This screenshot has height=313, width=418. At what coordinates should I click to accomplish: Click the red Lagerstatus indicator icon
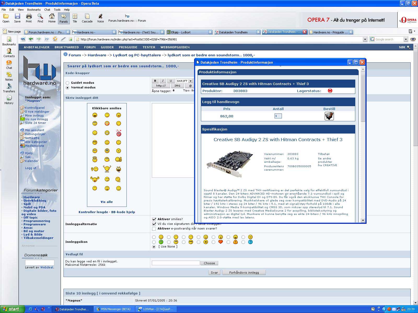click(x=330, y=91)
